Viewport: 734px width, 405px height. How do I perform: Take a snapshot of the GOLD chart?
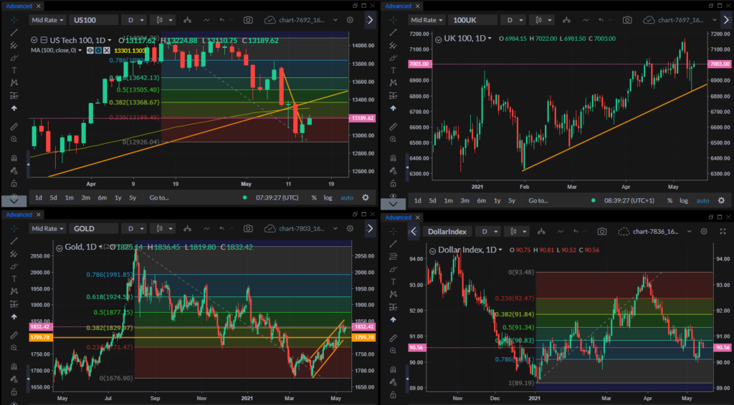(x=248, y=228)
